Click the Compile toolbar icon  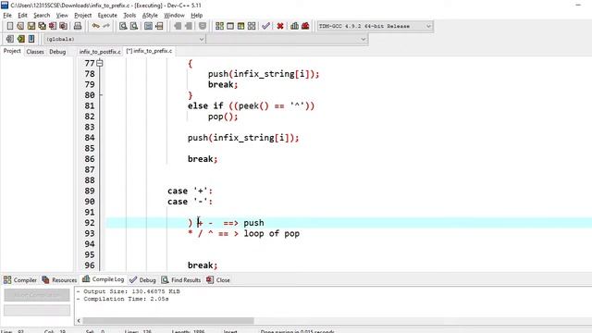click(x=219, y=26)
